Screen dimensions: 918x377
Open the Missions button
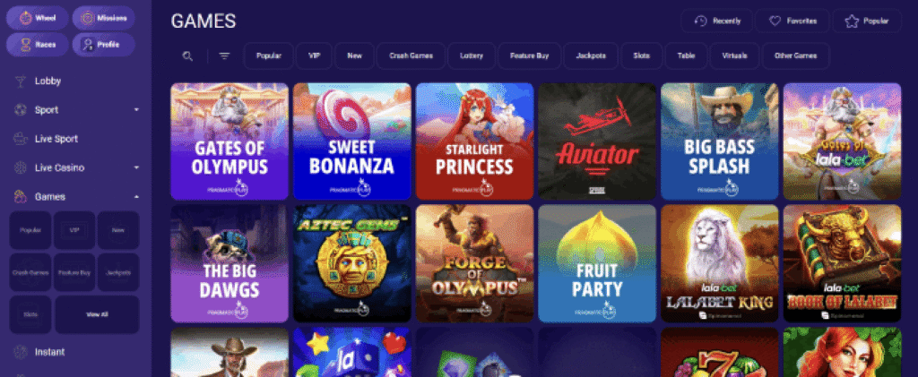pyautogui.click(x=104, y=18)
